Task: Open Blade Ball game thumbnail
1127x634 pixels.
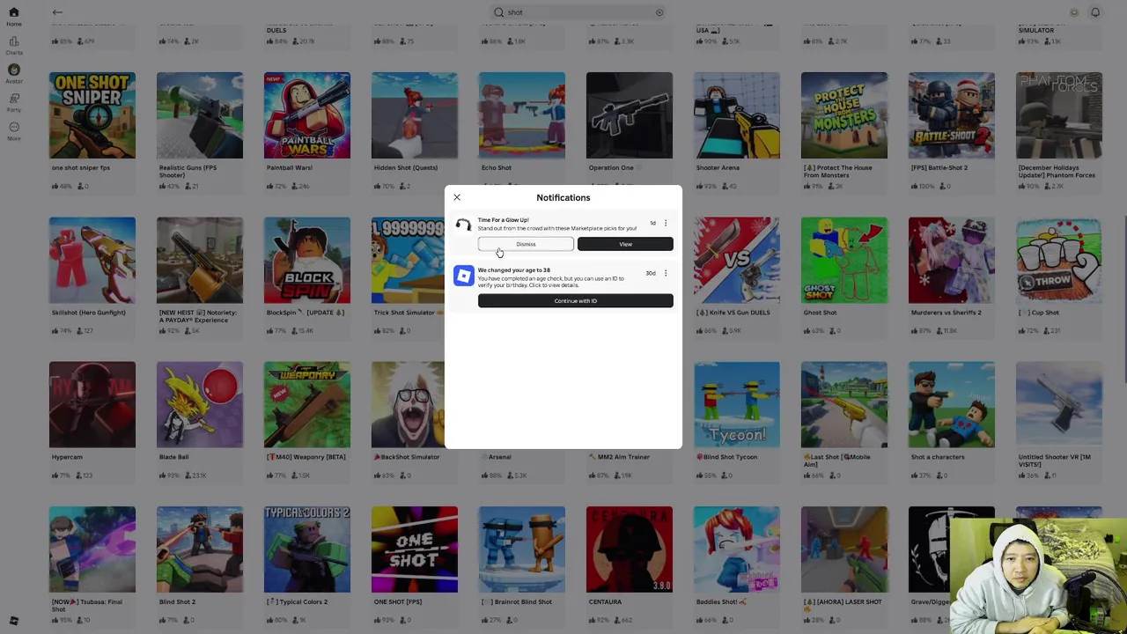Action: coord(200,404)
